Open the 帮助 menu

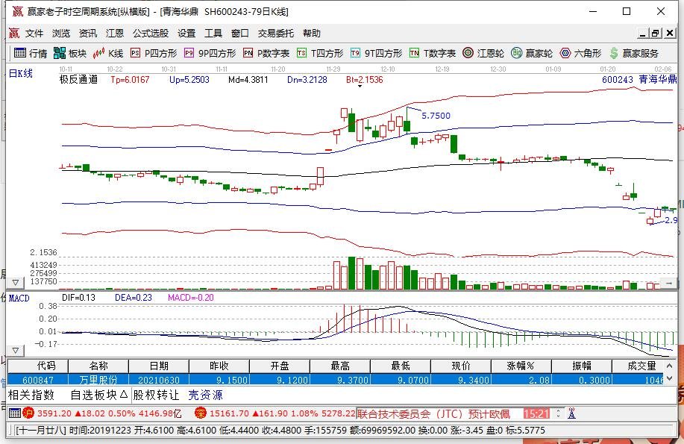(312, 33)
